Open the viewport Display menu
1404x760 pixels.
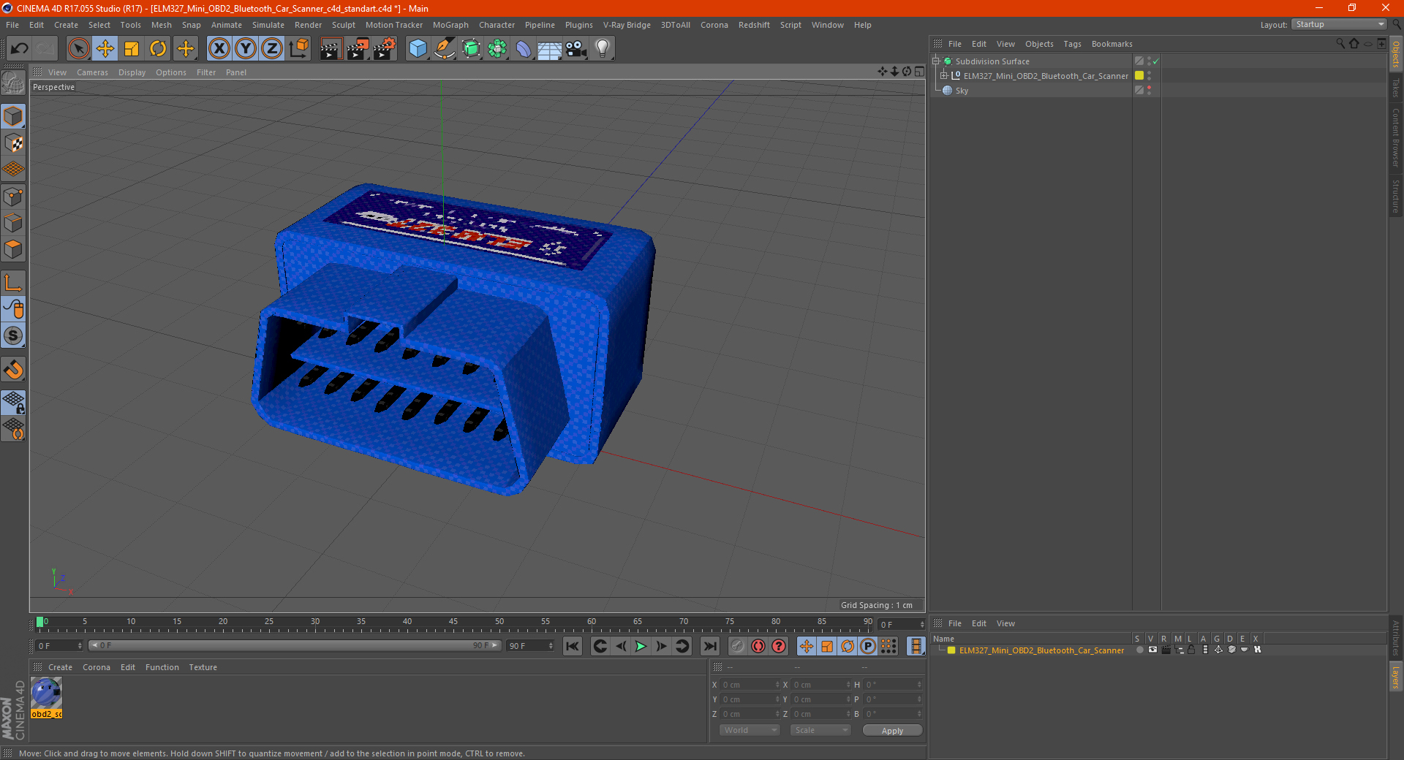(132, 72)
